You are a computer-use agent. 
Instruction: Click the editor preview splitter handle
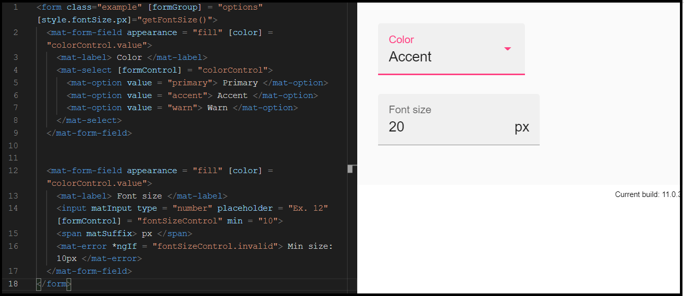(350, 169)
